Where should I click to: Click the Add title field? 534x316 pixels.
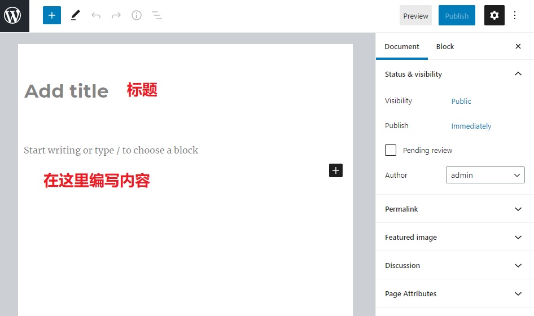click(67, 91)
